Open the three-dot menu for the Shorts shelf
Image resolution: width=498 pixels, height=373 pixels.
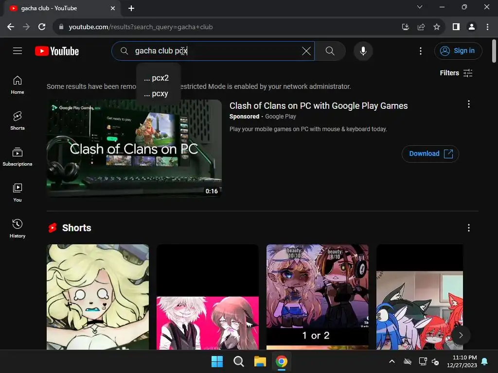point(468,228)
